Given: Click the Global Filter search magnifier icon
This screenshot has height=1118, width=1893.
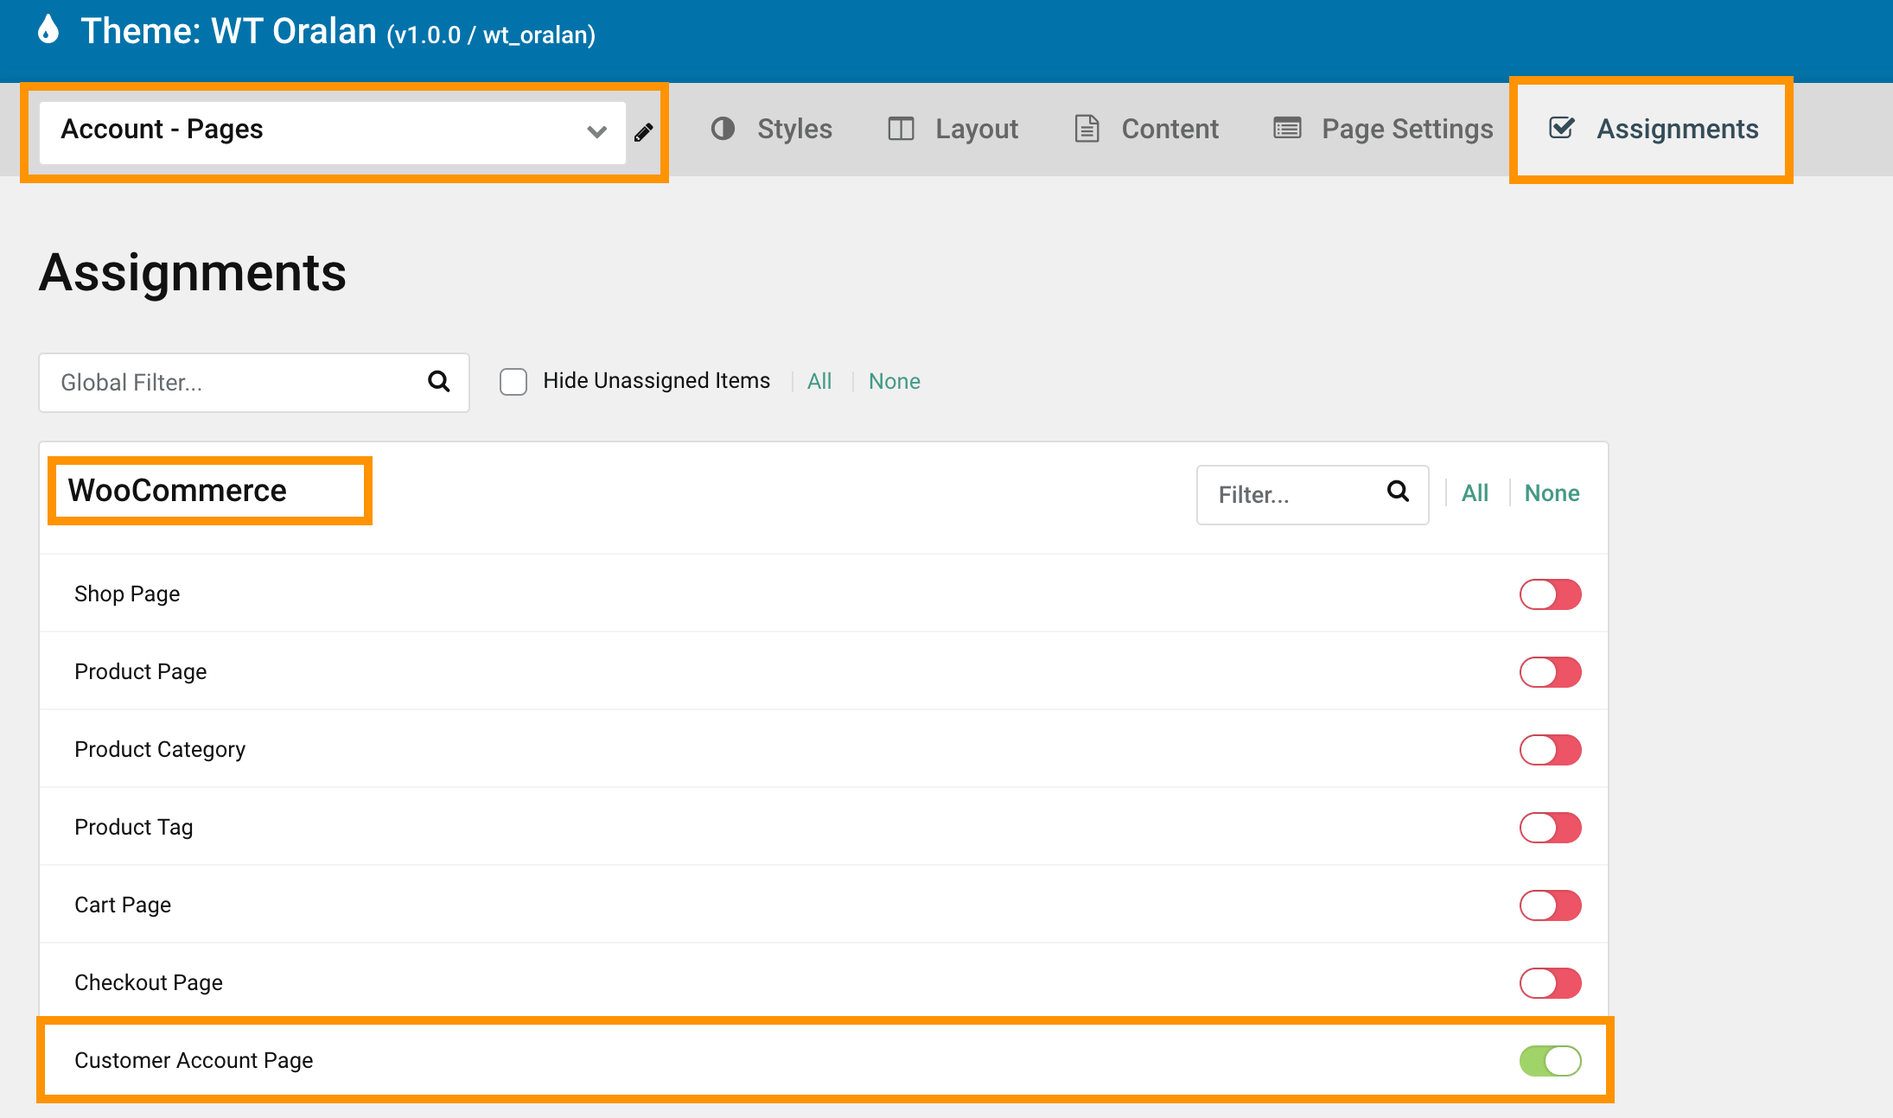Looking at the screenshot, I should (439, 381).
